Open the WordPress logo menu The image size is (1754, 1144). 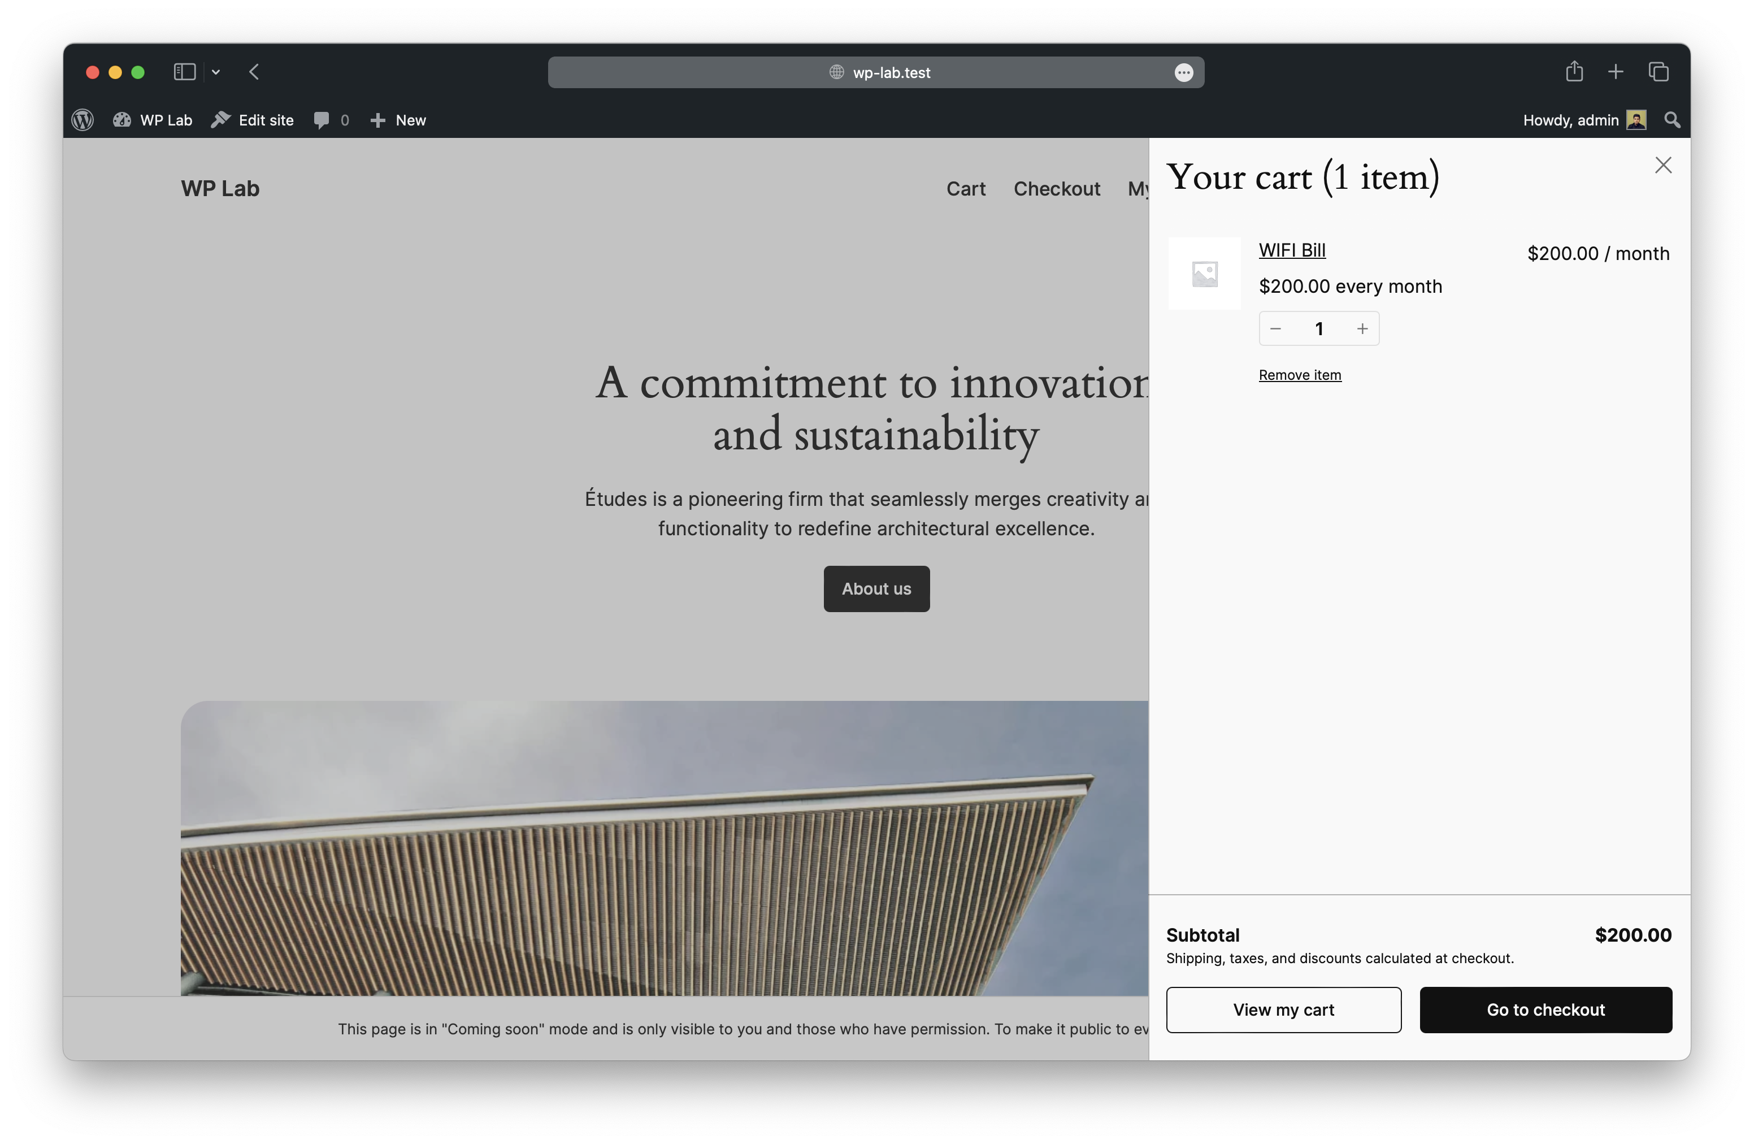[83, 120]
